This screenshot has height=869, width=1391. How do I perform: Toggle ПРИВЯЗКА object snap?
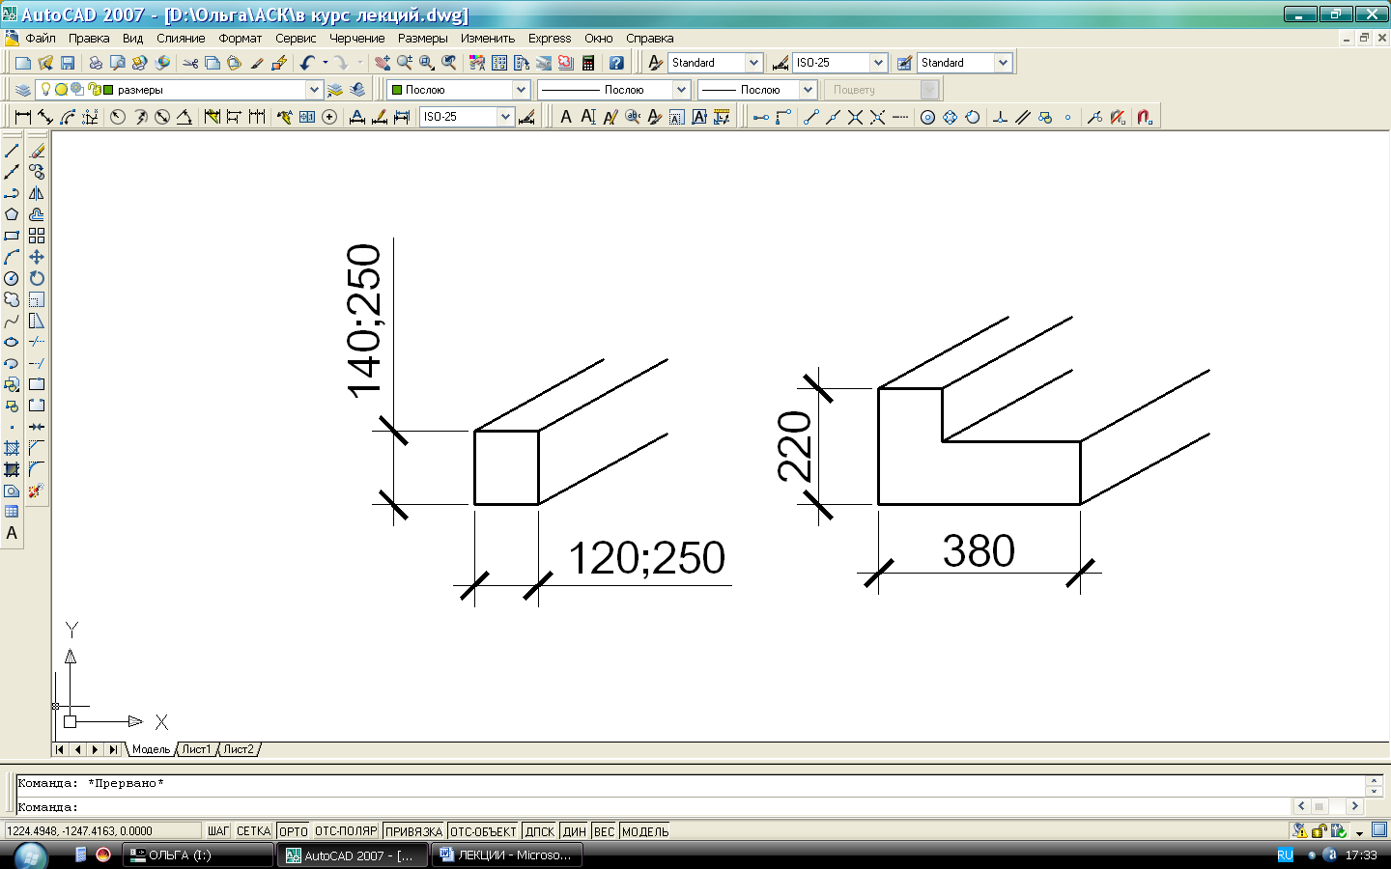413,831
